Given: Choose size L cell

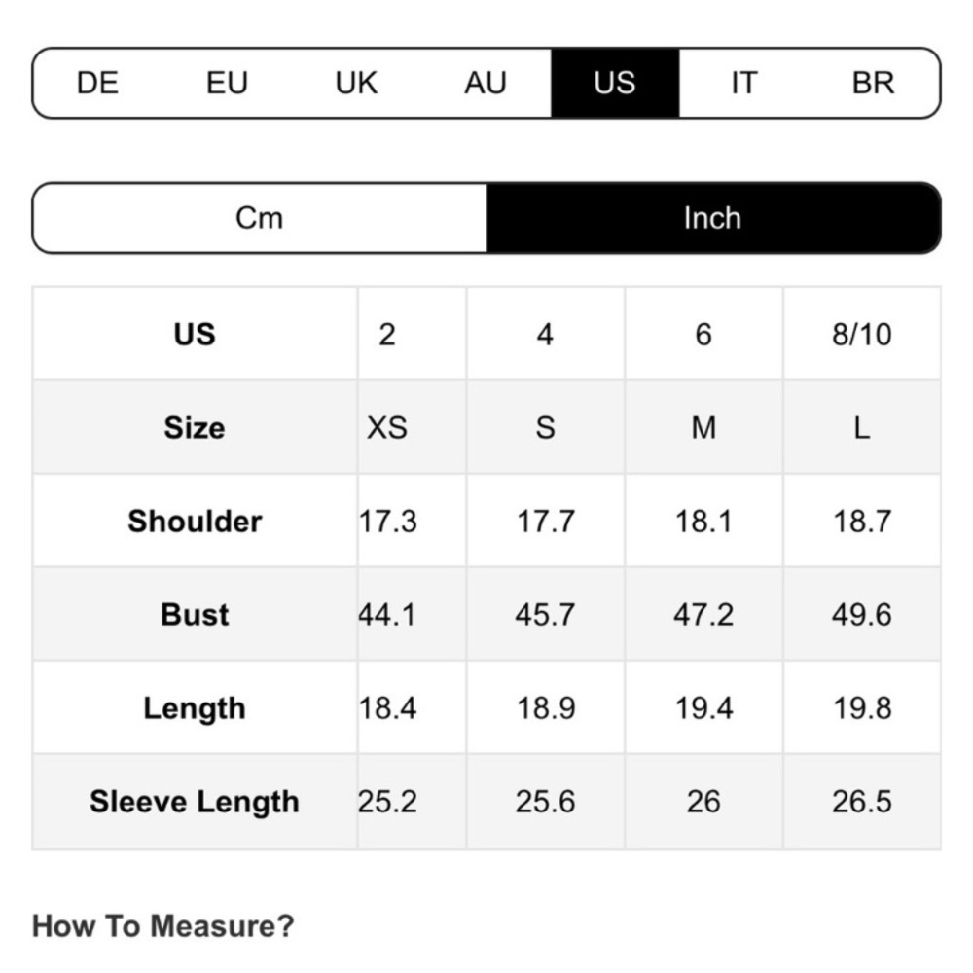Looking at the screenshot, I should [x=862, y=427].
